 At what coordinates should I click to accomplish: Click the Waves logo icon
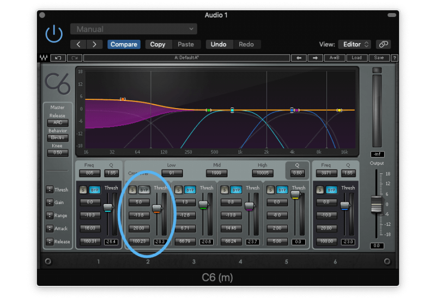[x=44, y=58]
